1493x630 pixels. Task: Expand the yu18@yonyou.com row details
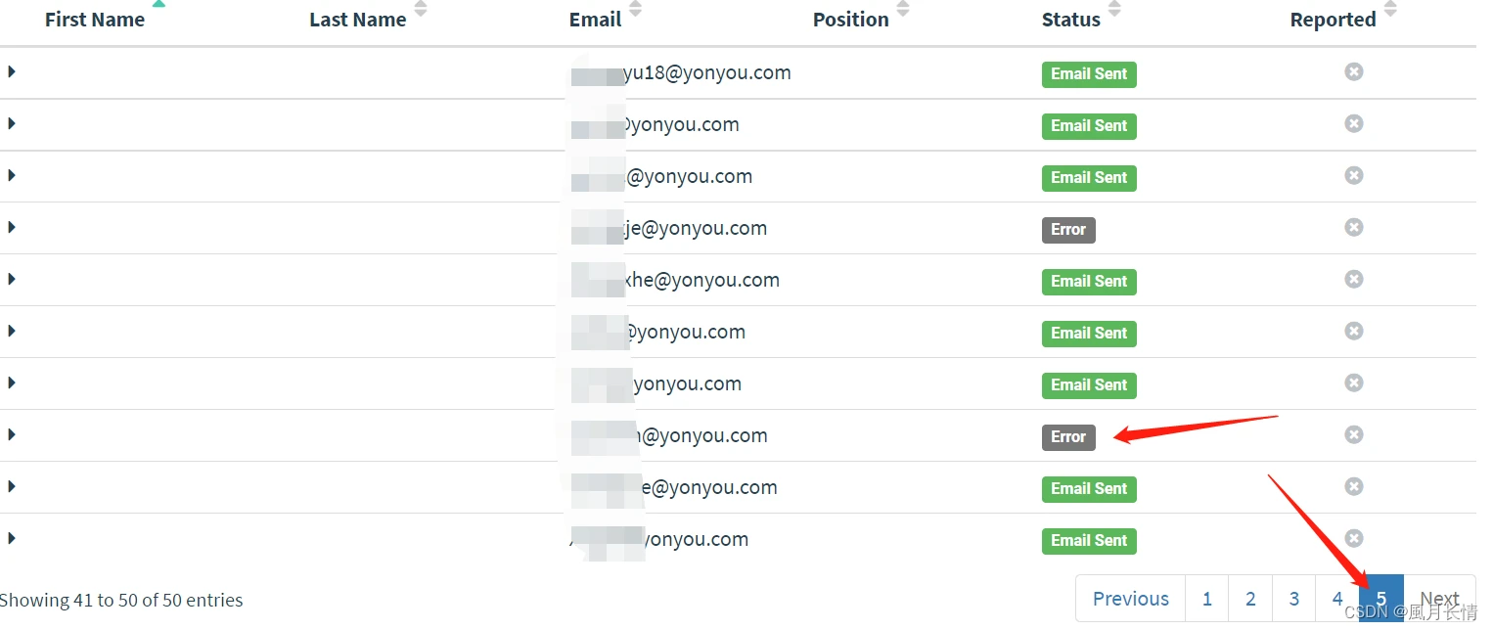point(12,71)
